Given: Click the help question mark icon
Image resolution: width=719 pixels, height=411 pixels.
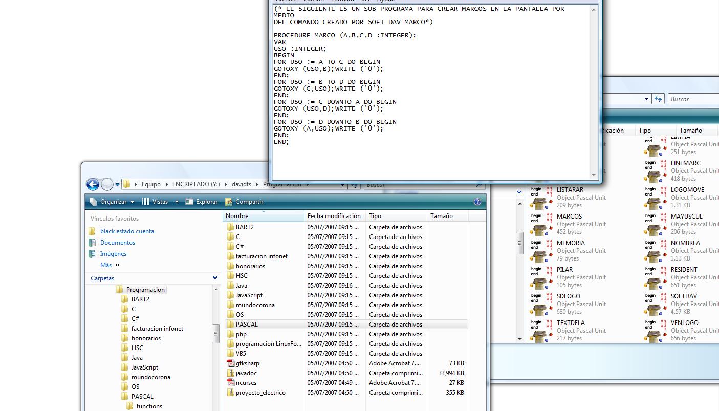Looking at the screenshot, I should [477, 202].
